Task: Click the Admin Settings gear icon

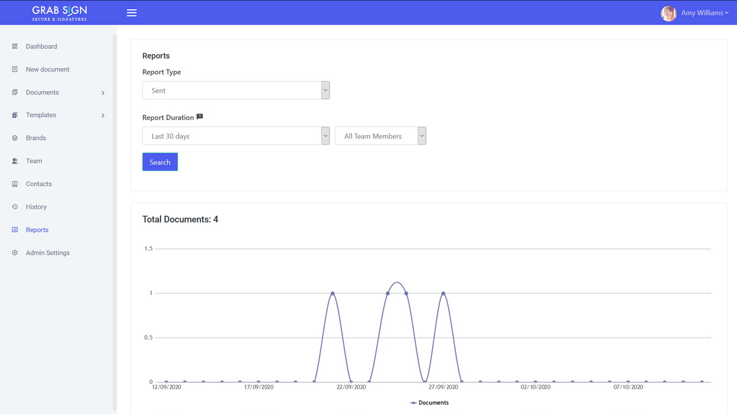Action: pos(15,253)
